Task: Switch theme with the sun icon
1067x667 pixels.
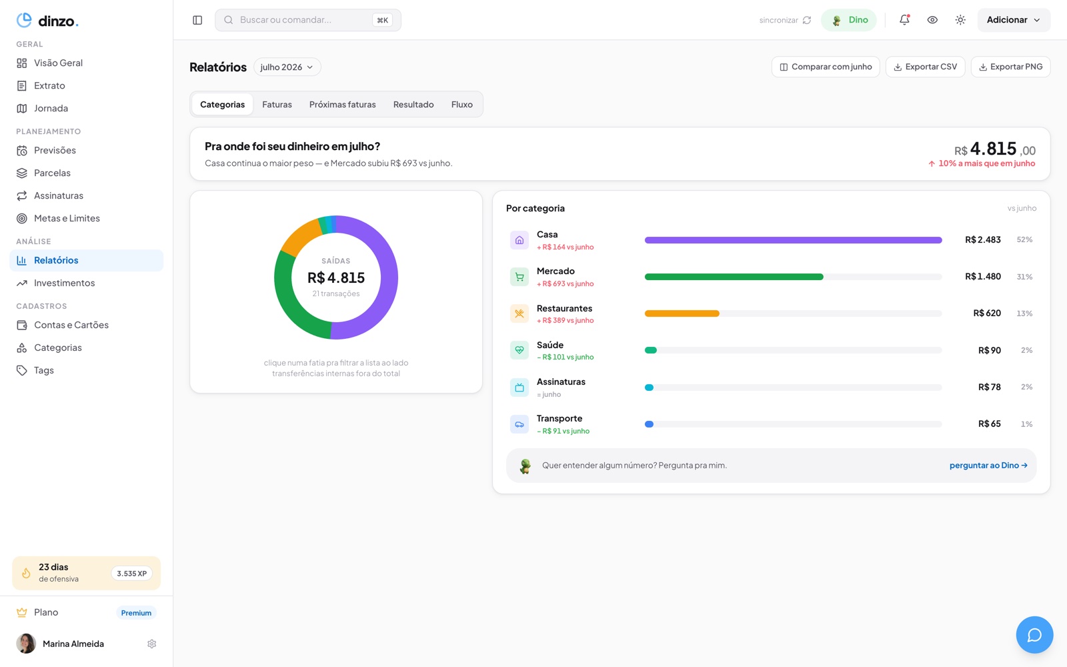Action: [x=960, y=20]
